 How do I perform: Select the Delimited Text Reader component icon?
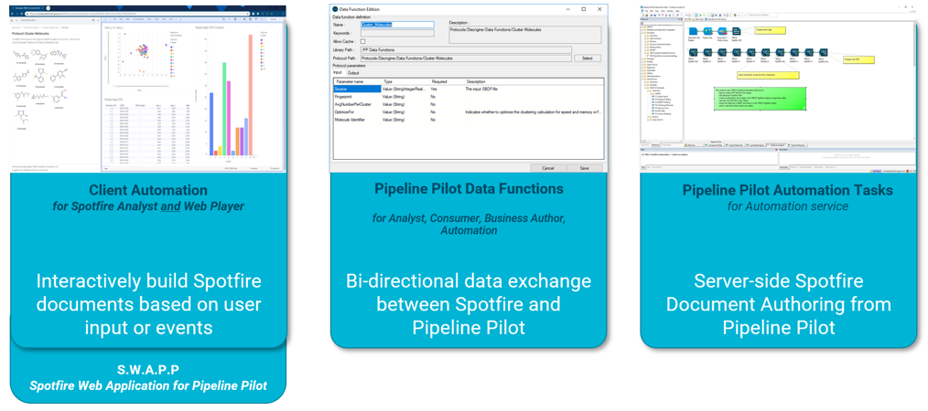(x=693, y=31)
